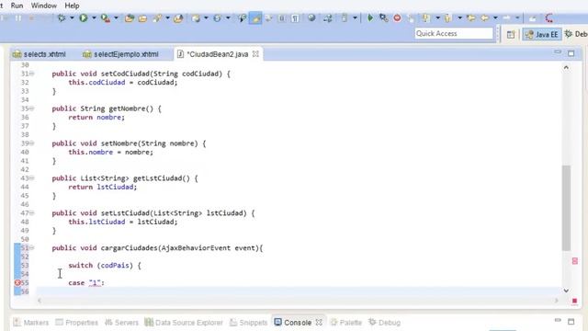Screen dimensions: 588x331
Task: Click the green Resume play icon
Action: tap(370, 17)
